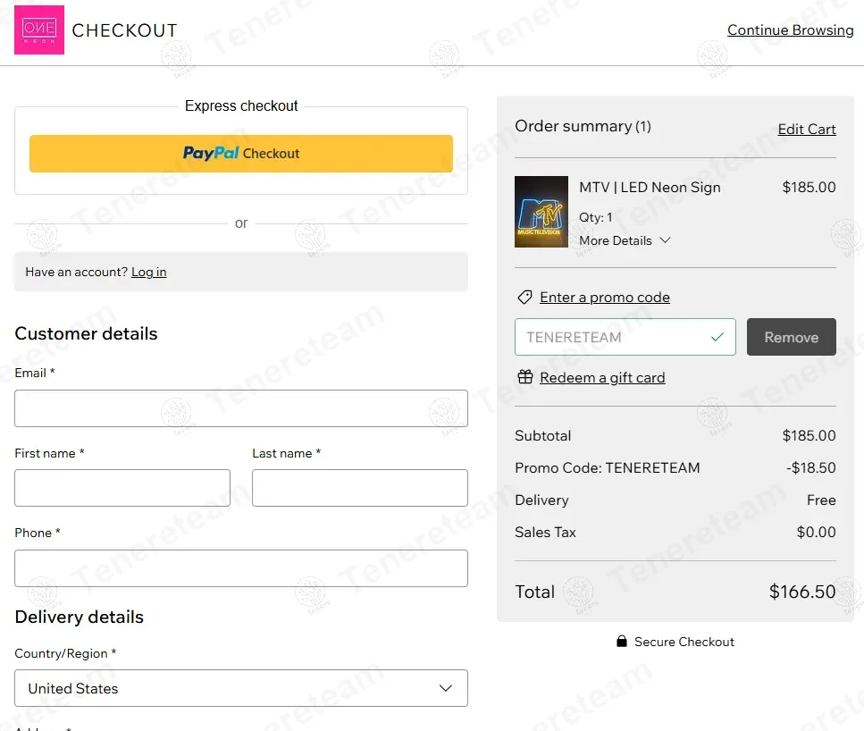The image size is (864, 731).
Task: Click the chevron arrow in United States selector
Action: (x=446, y=688)
